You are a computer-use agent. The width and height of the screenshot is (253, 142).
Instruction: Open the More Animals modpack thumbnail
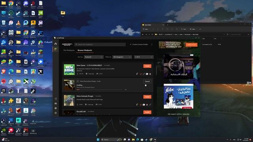pos(69,100)
